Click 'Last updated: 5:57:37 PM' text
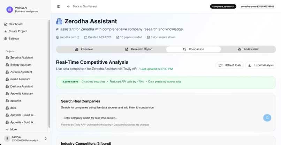The width and height of the screenshot is (281, 145). click(x=157, y=69)
